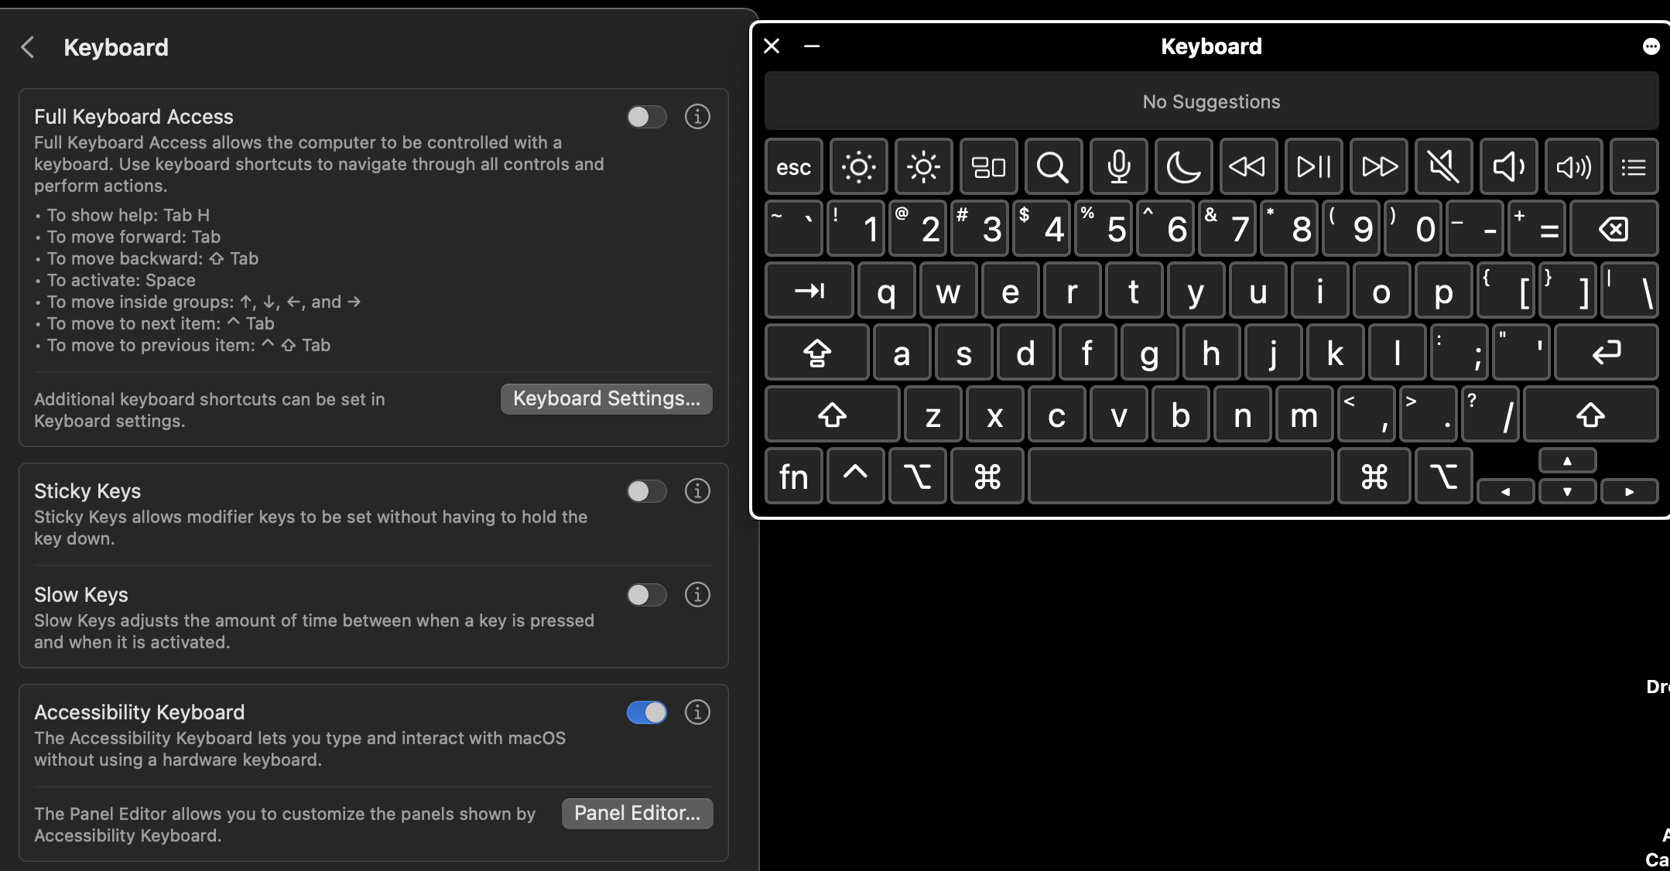Tap the Mission Control key

click(988, 166)
